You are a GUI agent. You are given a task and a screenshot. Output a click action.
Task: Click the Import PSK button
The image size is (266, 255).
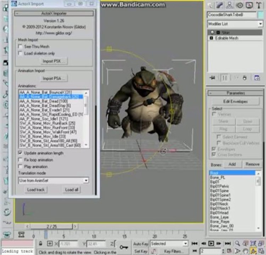pyautogui.click(x=54, y=61)
